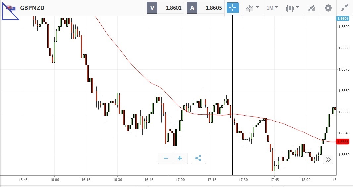Click the V sell price 1.8601 button
Viewport: 353px width, 187px height.
[x=166, y=8]
